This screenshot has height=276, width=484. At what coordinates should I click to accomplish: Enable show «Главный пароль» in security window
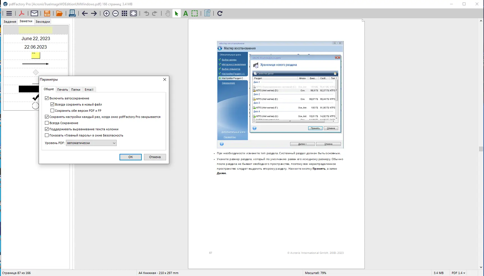click(x=47, y=135)
